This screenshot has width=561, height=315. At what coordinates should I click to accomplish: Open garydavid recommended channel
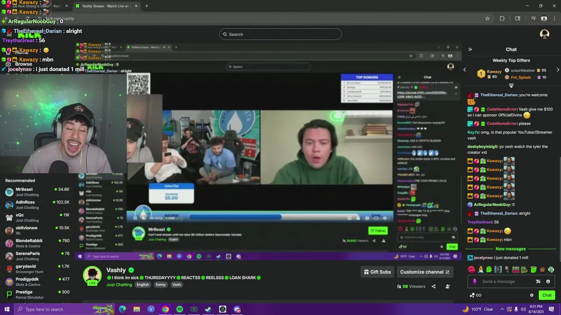click(37, 269)
